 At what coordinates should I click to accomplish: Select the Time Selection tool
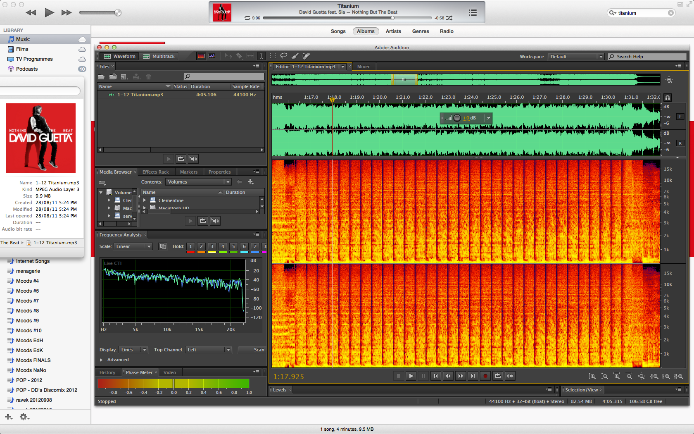click(261, 56)
